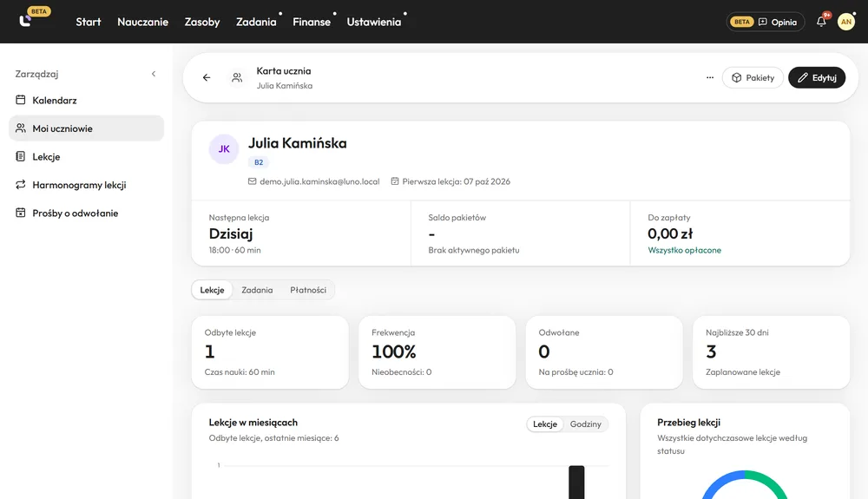868x499 pixels.
Task: Go to Moi uczniowie in sidebar
Action: [86, 128]
